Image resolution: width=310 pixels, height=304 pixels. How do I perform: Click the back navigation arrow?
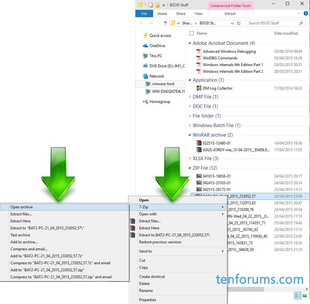tap(141, 23)
